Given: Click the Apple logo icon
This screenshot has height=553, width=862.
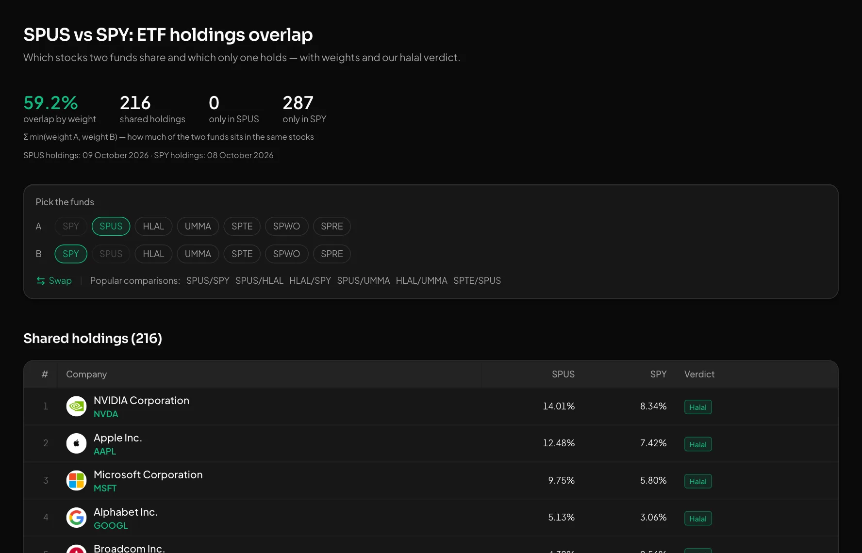Looking at the screenshot, I should [x=76, y=443].
